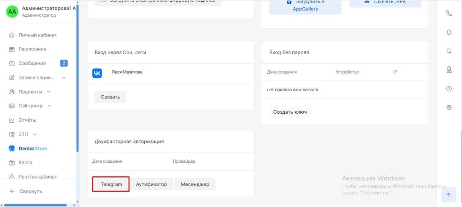The image size is (462, 207).
Task: Open the Dental Store section
Action: pos(32,148)
